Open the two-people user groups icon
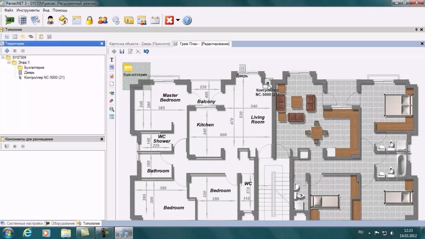 tap(103, 20)
